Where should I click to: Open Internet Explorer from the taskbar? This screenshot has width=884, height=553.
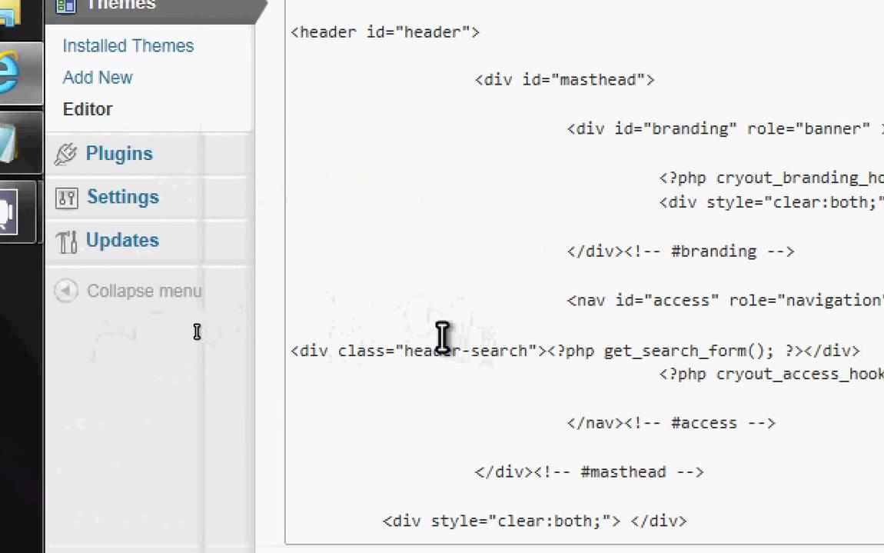click(x=9, y=73)
